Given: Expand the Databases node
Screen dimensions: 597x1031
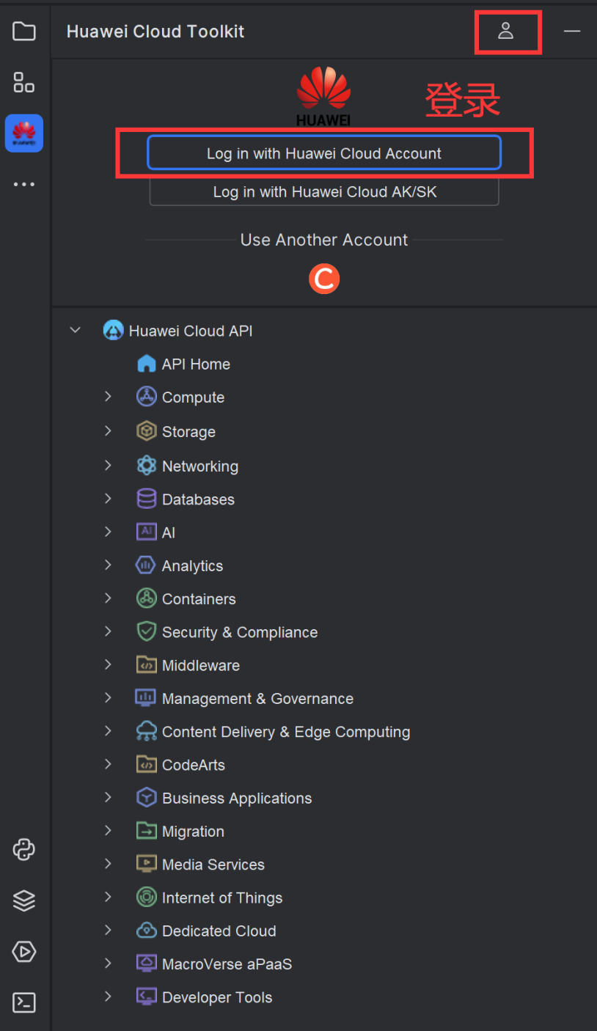Looking at the screenshot, I should [108, 499].
